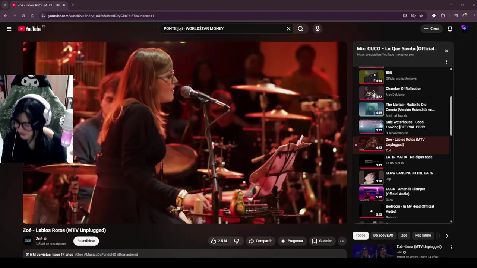Select the Zoé filter chip
The image size is (477, 268).
point(404,236)
